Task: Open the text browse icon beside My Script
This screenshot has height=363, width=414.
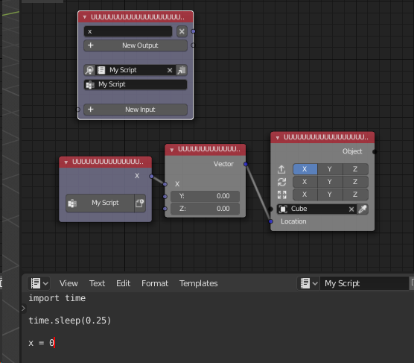Action: (x=89, y=70)
